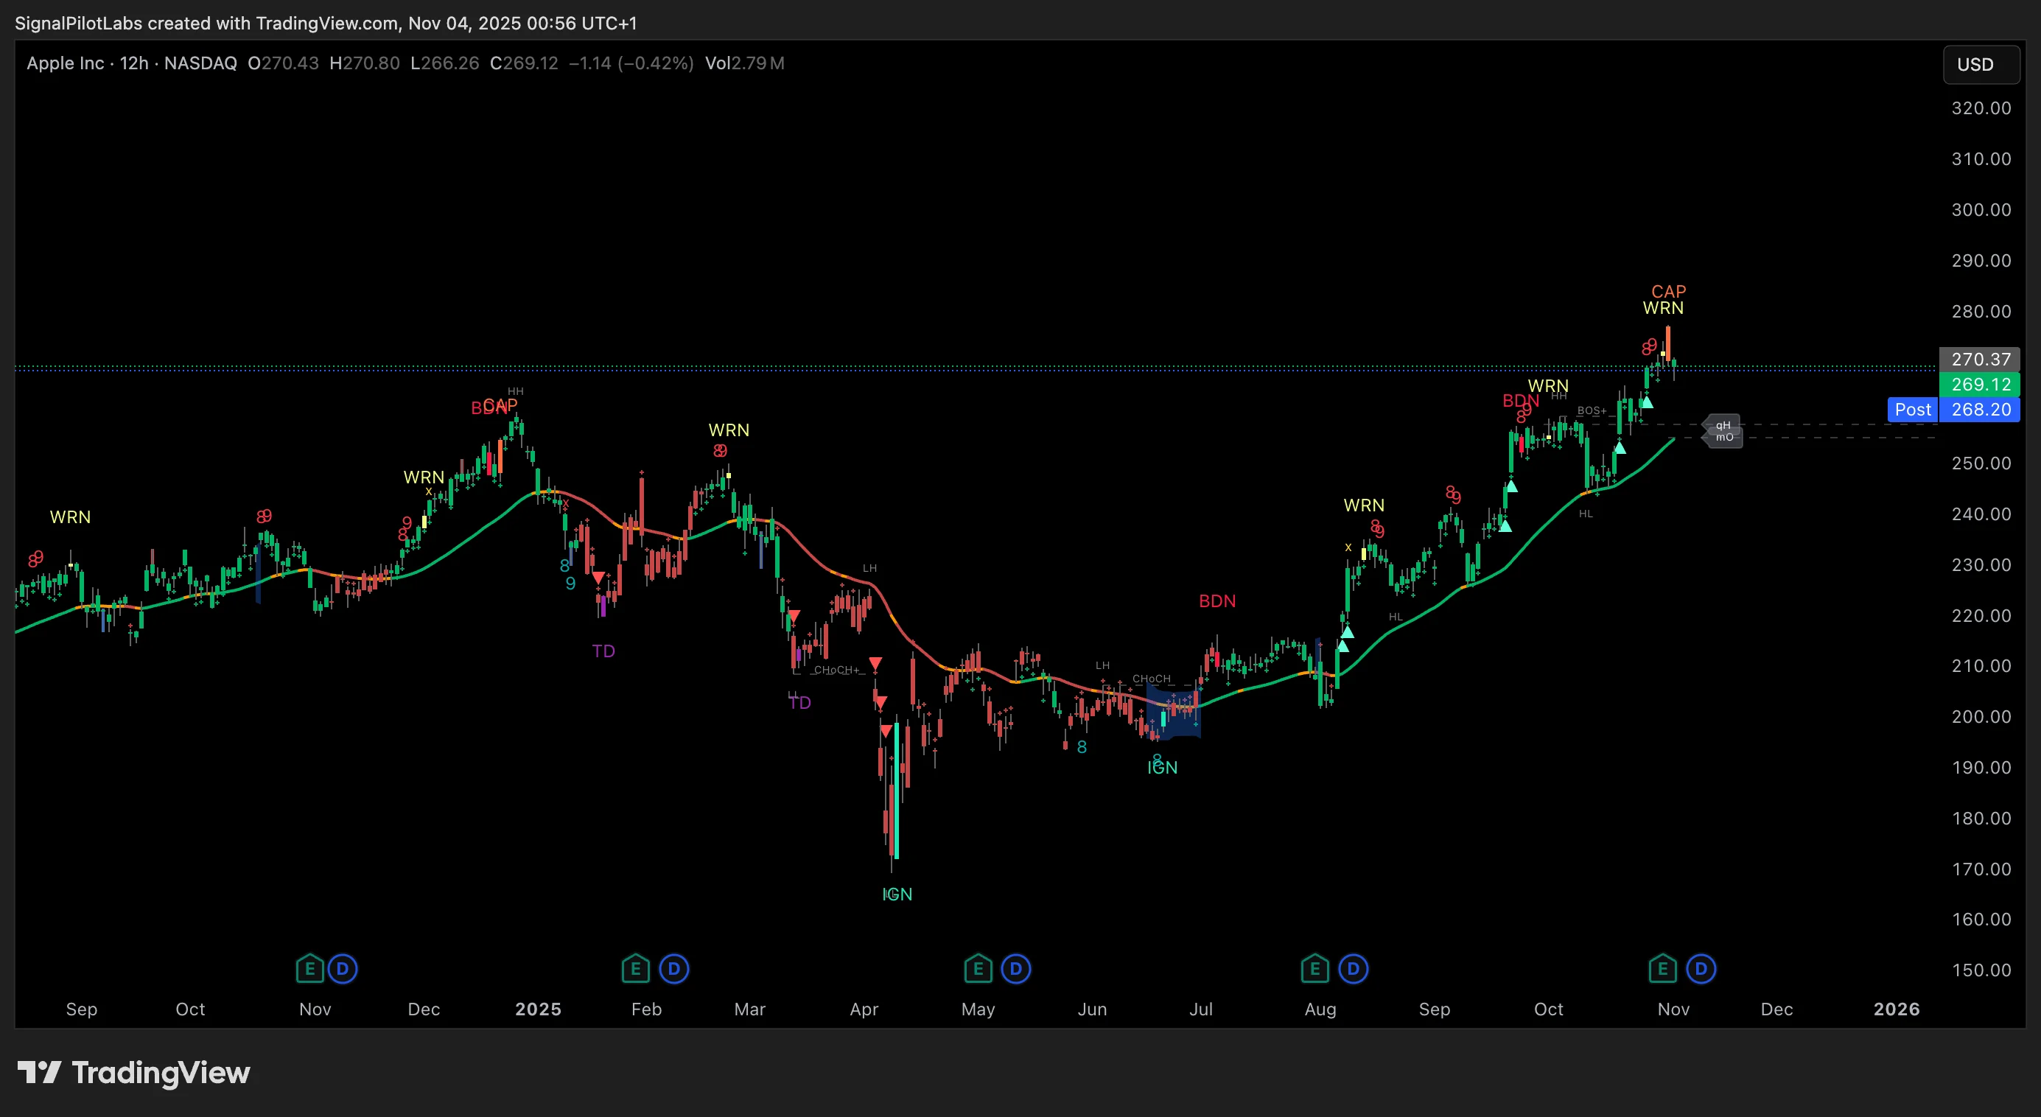Click the green 269.12 price label
The height and width of the screenshot is (1117, 2041).
(x=1980, y=384)
